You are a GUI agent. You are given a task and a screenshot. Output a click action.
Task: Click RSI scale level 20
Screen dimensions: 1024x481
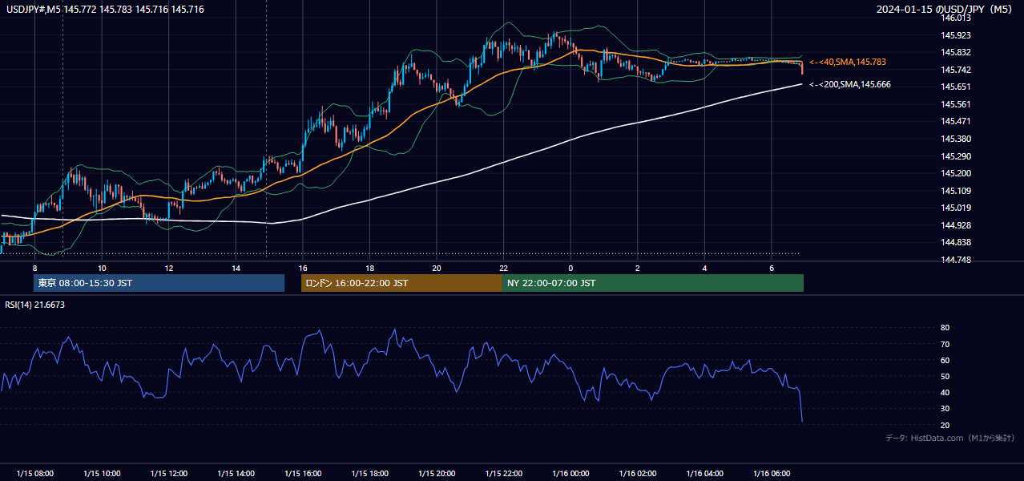(945, 425)
